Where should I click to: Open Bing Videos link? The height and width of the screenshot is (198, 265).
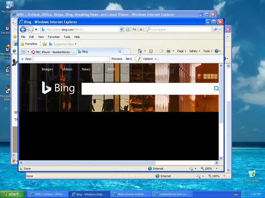point(67,69)
